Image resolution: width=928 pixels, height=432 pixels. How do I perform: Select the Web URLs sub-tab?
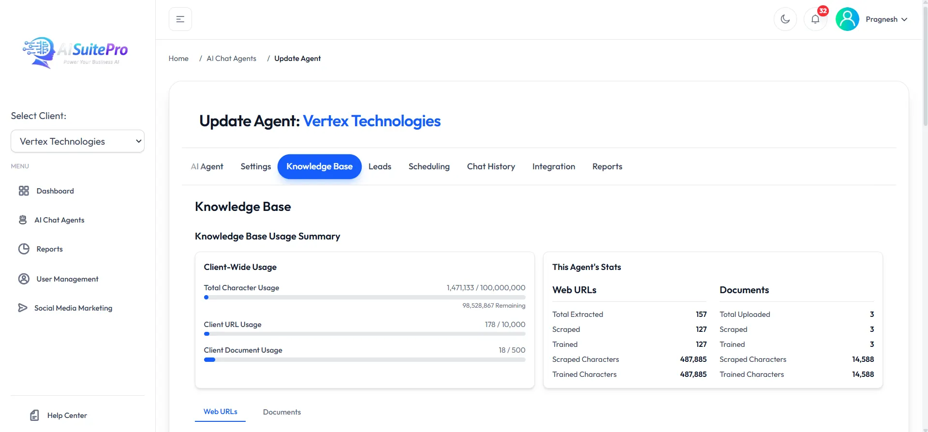[221, 412]
